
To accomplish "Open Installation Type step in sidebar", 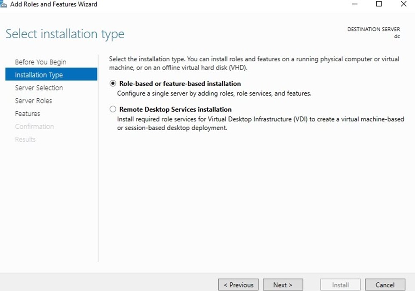I will (51, 74).
